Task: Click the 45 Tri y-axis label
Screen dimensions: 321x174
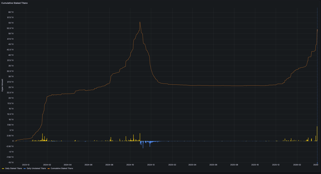Action: 11,44
